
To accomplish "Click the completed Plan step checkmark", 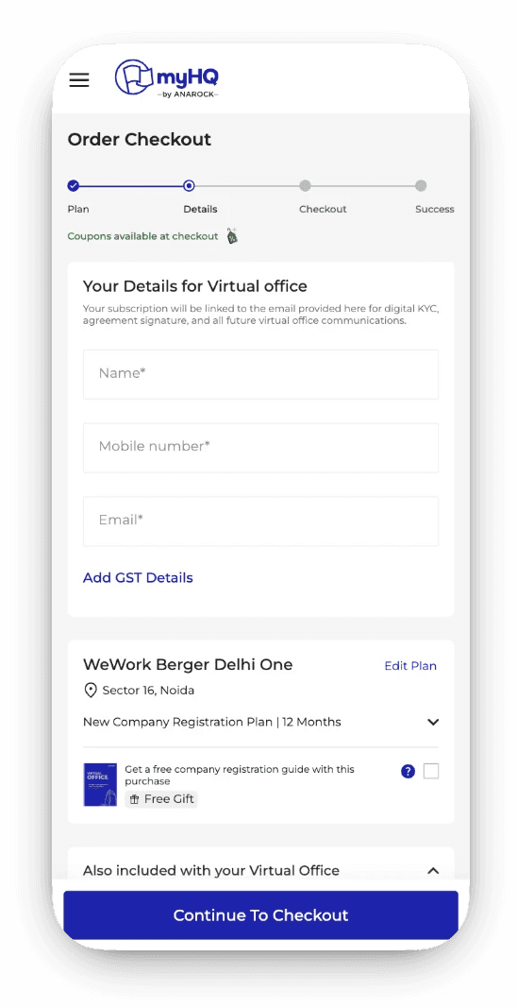I will [74, 186].
